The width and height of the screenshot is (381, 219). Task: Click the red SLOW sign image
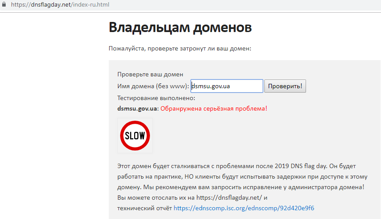tap(135, 135)
